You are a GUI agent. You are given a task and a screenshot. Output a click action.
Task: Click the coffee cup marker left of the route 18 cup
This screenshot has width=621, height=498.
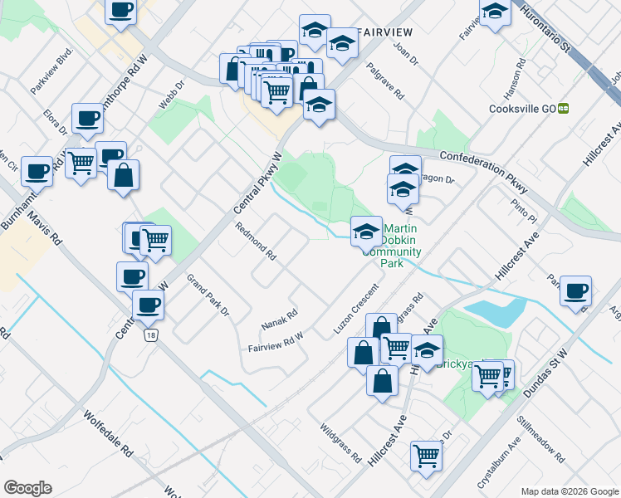tap(132, 278)
